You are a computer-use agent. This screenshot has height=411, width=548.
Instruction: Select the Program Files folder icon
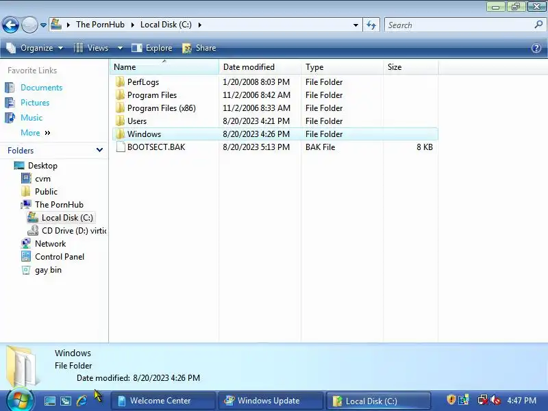point(121,95)
